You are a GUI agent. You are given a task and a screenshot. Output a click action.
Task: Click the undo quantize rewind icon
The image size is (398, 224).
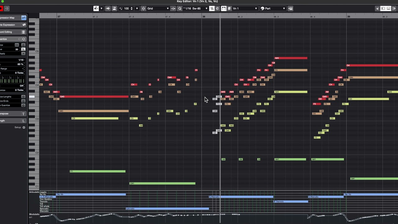pos(17,45)
